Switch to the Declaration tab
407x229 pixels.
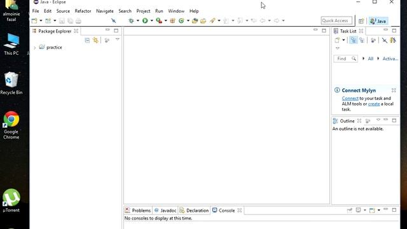pyautogui.click(x=195, y=211)
